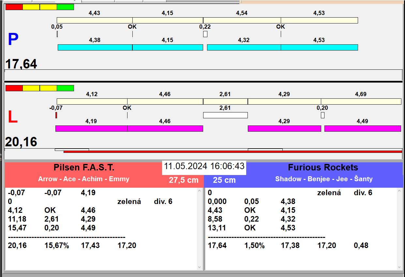Click the red progress bar under lane L

pyautogui.click(x=233, y=152)
